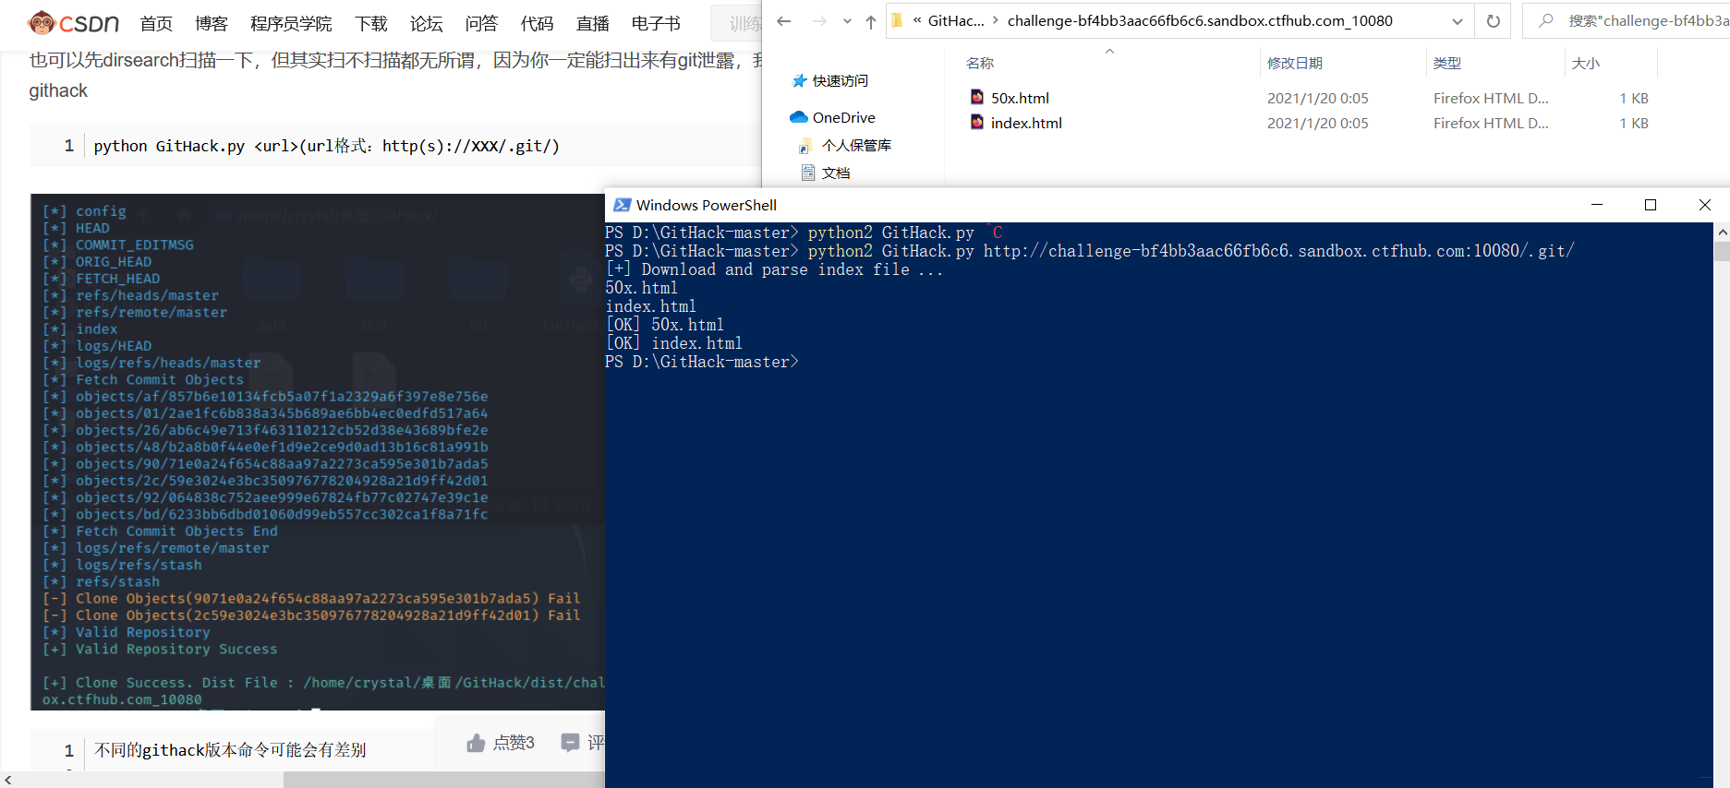Click the index.html Firefox file icon
The height and width of the screenshot is (788, 1730).
977,122
